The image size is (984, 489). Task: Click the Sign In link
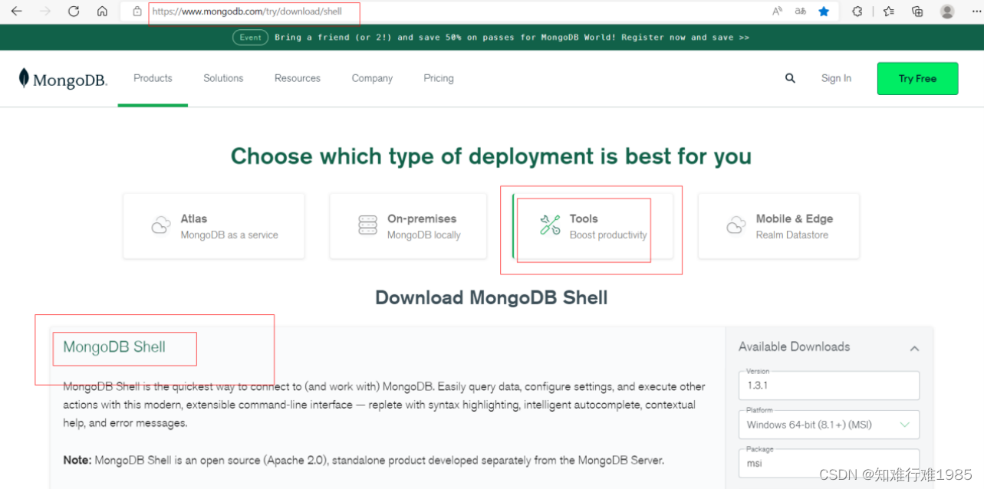click(836, 78)
